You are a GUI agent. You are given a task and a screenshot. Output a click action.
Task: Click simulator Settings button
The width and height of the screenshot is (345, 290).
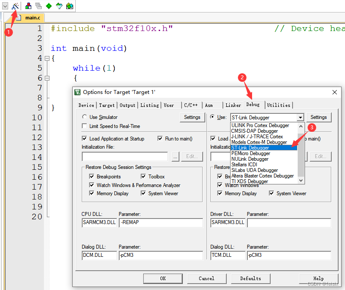192,117
